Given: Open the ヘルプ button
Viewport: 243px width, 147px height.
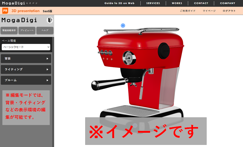Looking at the screenshot, I should pos(45,30).
